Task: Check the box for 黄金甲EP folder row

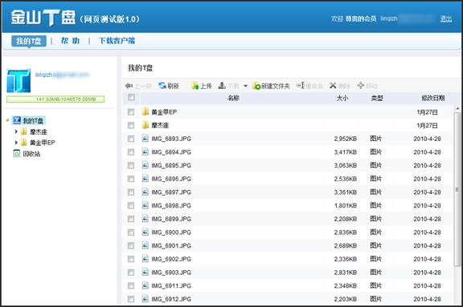Action: 131,112
